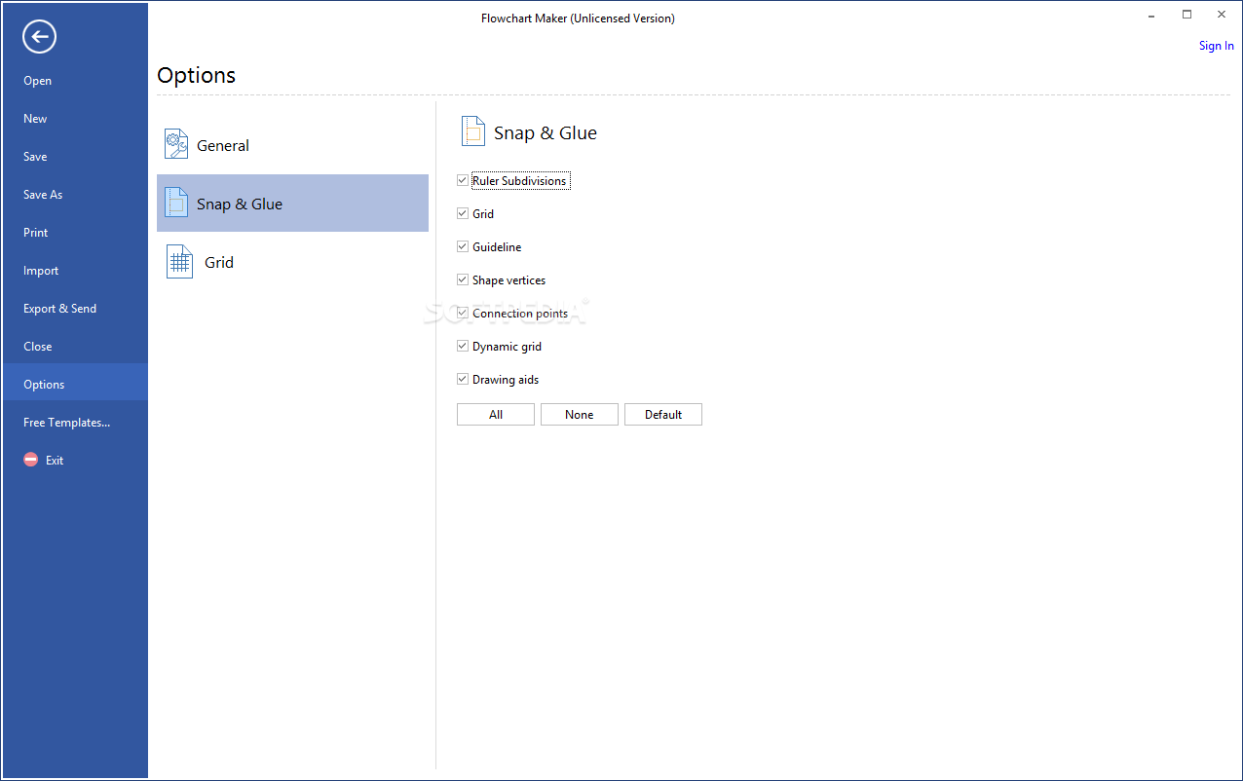Switch to the Grid options tab
Screen dimensions: 1243x781
[x=292, y=262]
